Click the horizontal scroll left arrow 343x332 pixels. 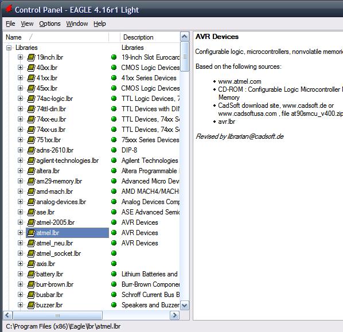(x=7, y=315)
